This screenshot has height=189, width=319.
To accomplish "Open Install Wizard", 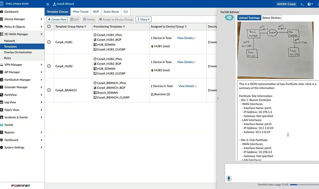I will coord(64,4).
